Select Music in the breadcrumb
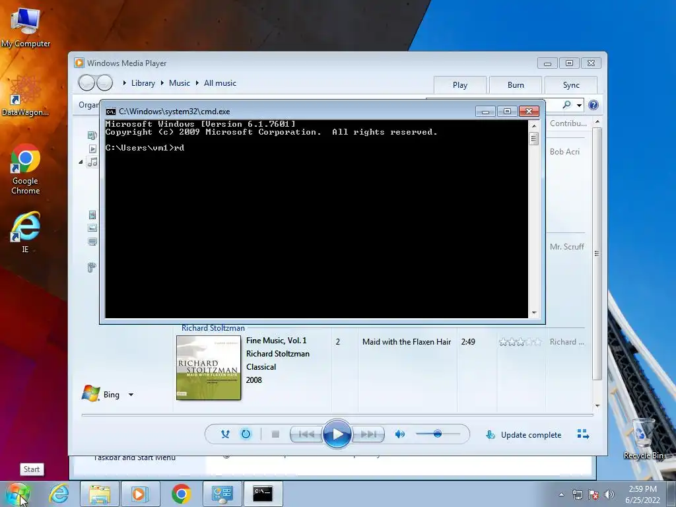Viewport: 676px width, 507px height. click(x=180, y=83)
